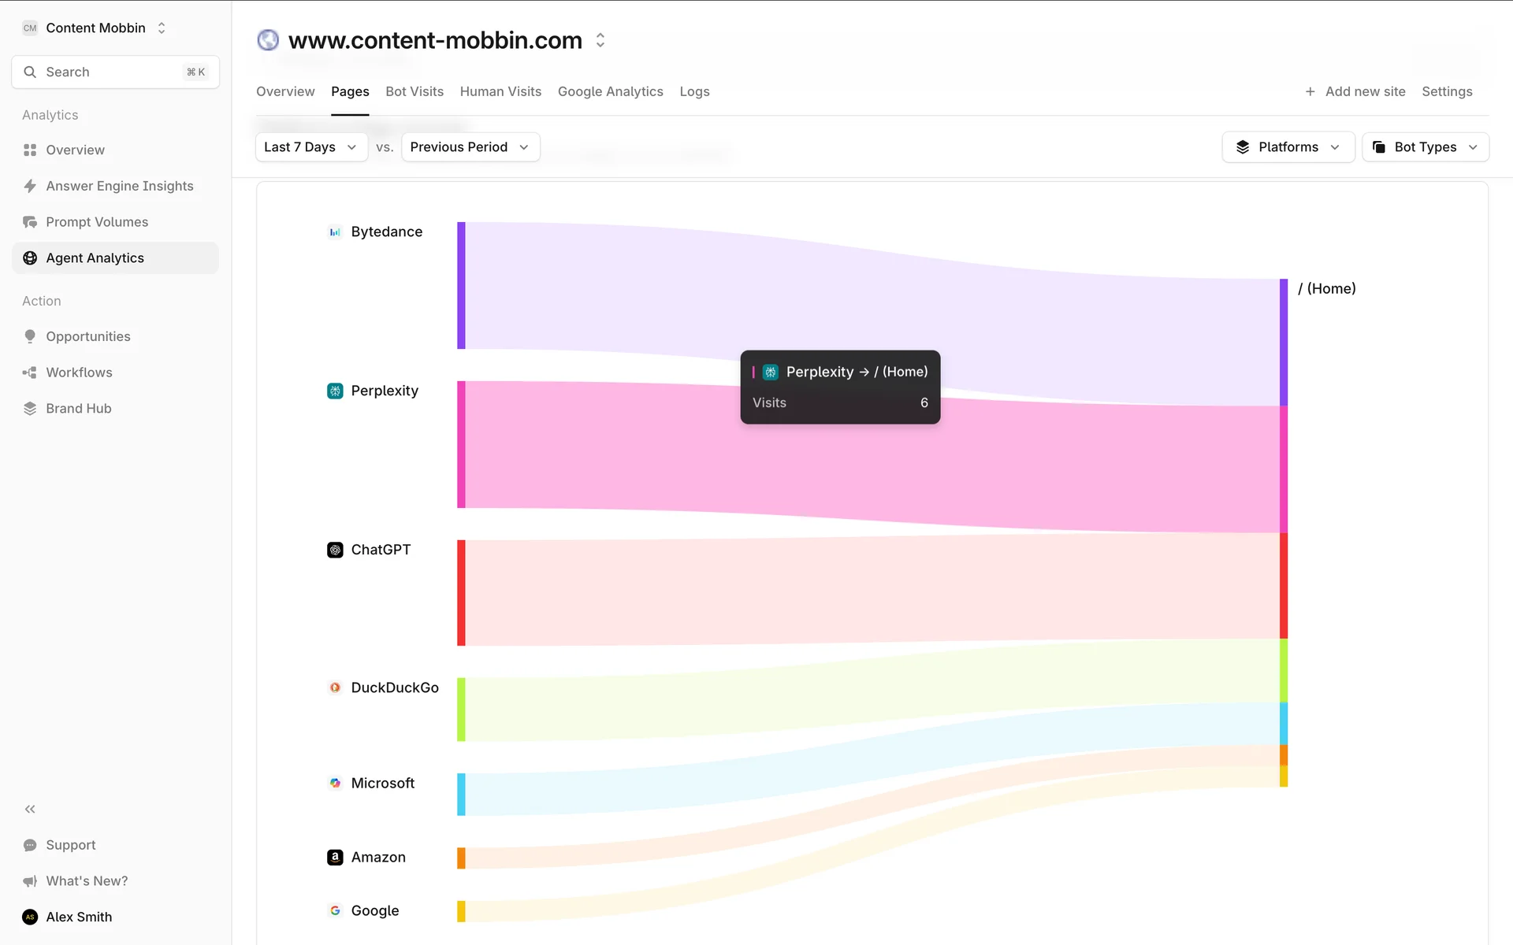
Task: Switch to the Google Analytics tab
Action: (610, 91)
